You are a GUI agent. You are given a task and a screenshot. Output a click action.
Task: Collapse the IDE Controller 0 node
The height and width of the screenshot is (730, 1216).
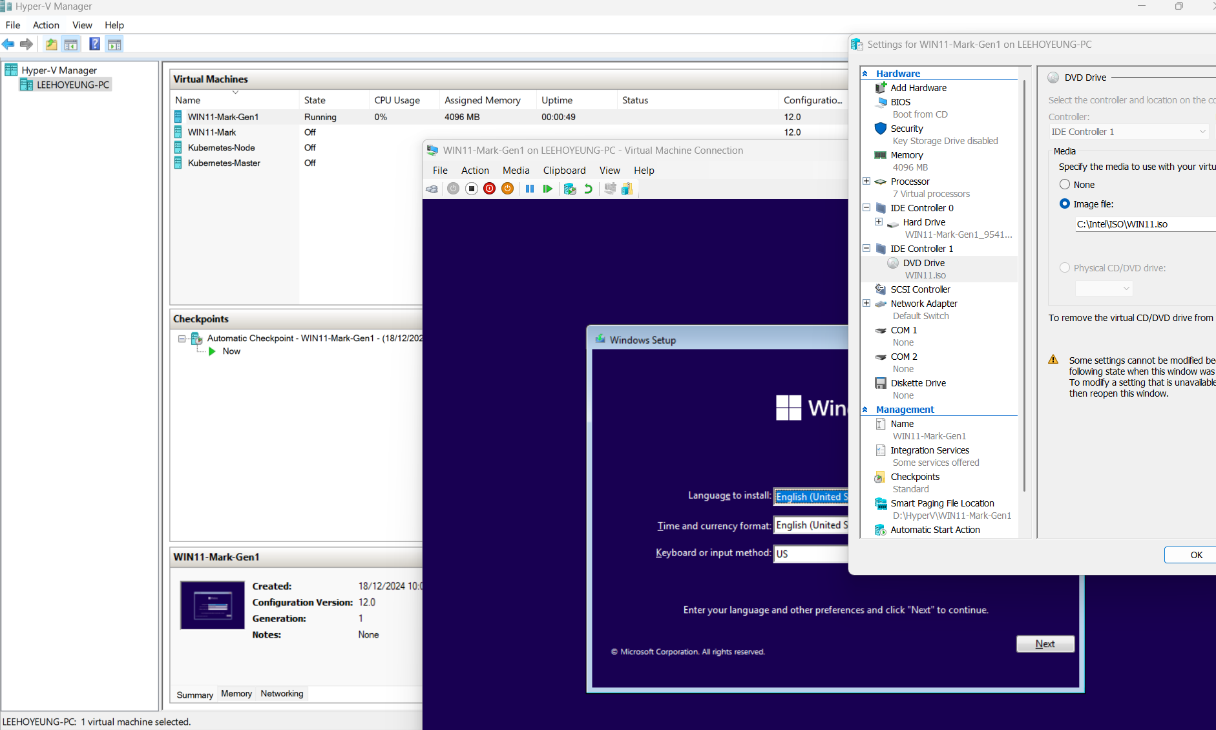tap(866, 207)
